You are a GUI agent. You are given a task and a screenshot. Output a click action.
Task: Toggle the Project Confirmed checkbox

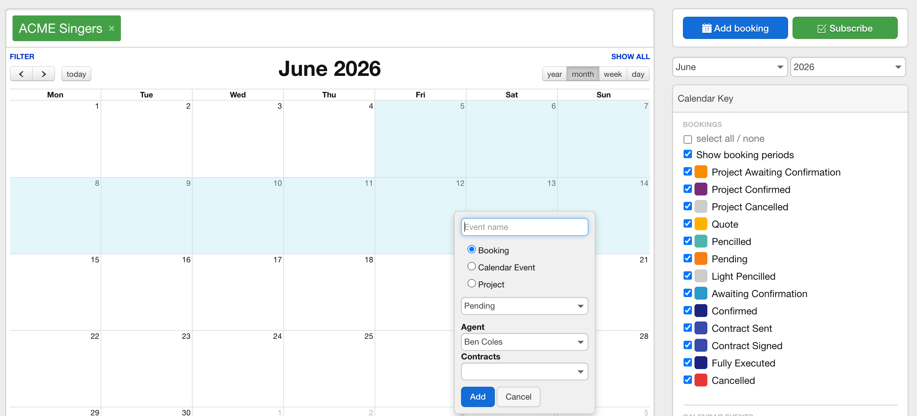click(x=688, y=189)
